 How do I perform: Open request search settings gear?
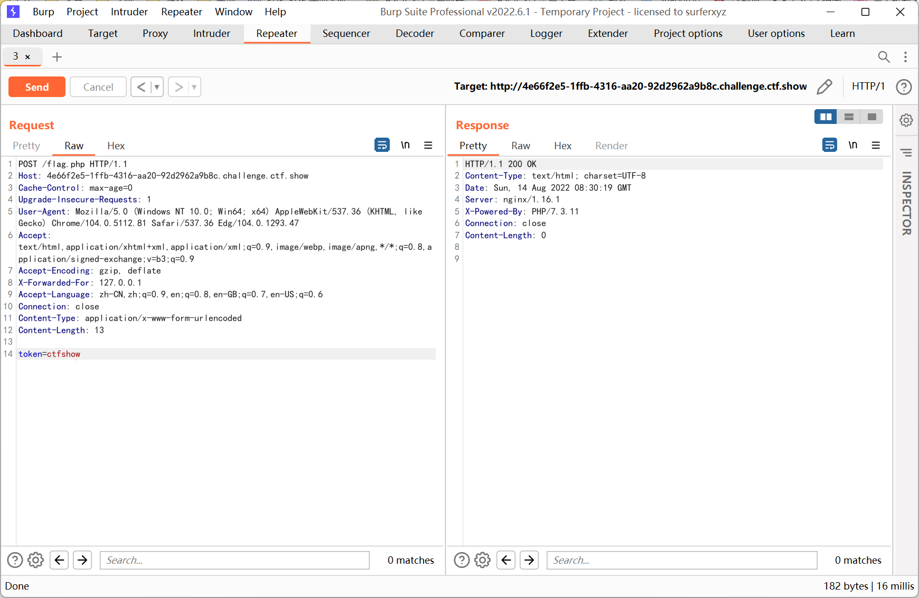point(35,560)
